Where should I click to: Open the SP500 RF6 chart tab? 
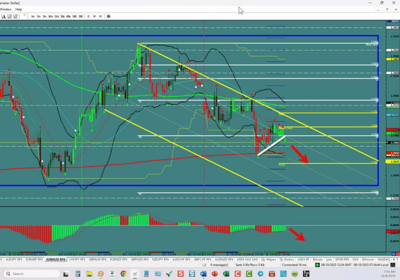(x=342, y=259)
